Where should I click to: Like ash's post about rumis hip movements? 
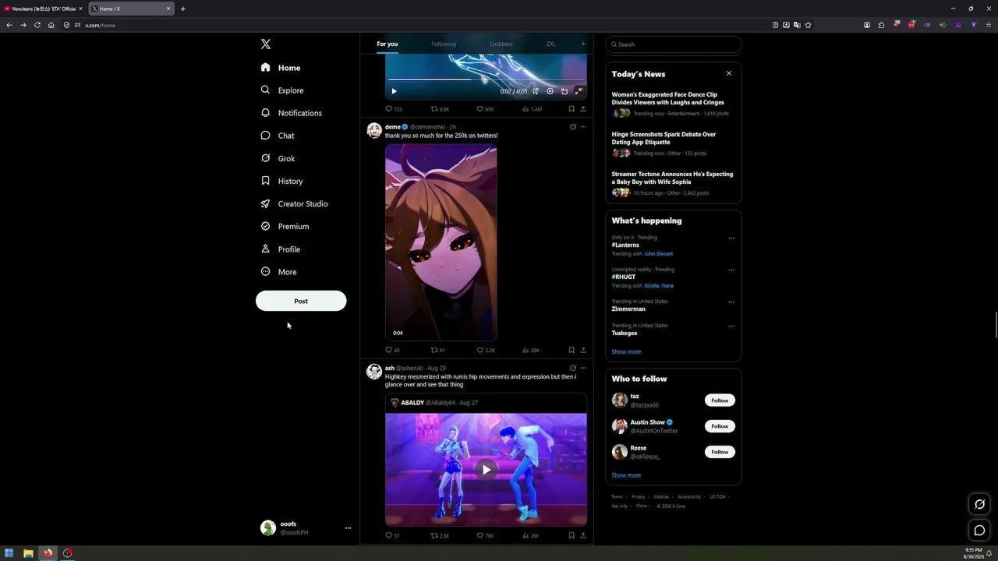pos(480,536)
